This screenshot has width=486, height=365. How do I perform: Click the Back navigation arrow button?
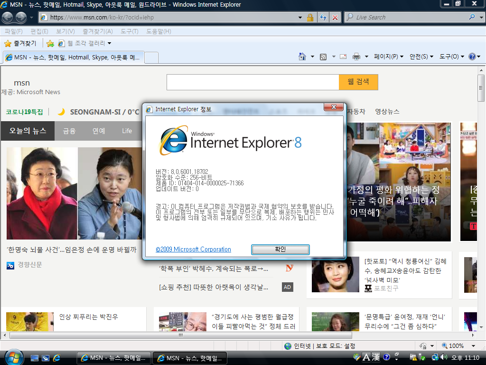[8, 18]
